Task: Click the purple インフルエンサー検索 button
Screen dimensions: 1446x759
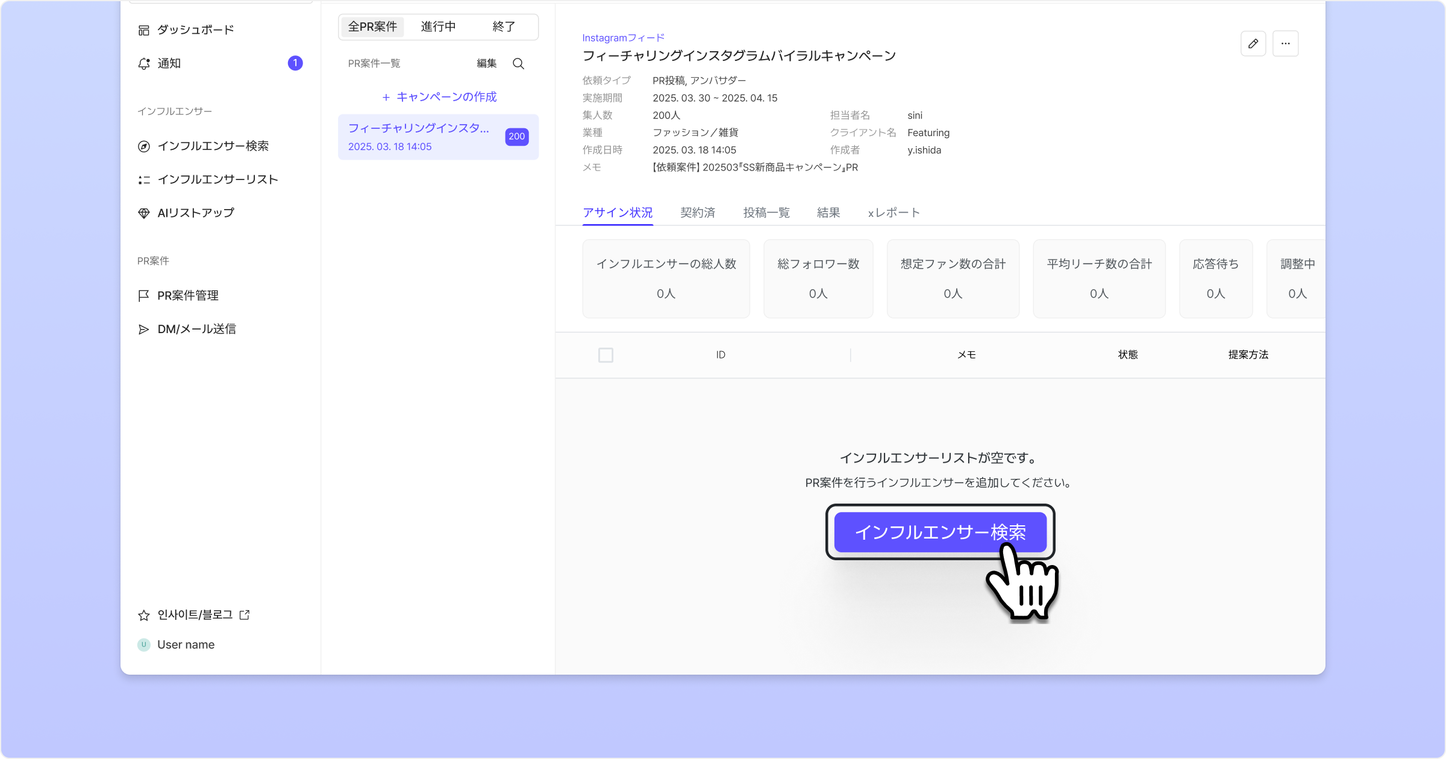Action: pos(940,533)
